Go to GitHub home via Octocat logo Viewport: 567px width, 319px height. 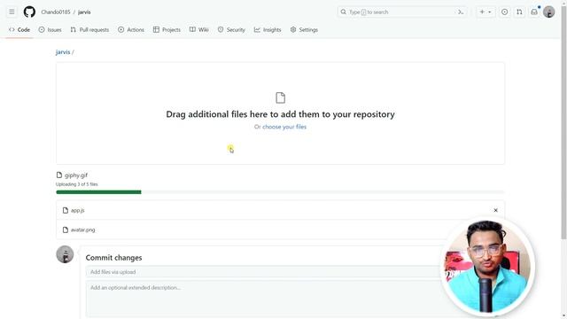(29, 12)
